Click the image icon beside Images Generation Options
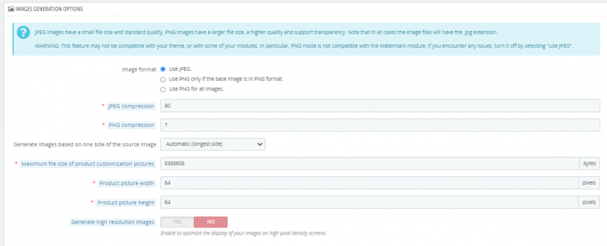Screen dimensions: 607x246 coord(11,9)
